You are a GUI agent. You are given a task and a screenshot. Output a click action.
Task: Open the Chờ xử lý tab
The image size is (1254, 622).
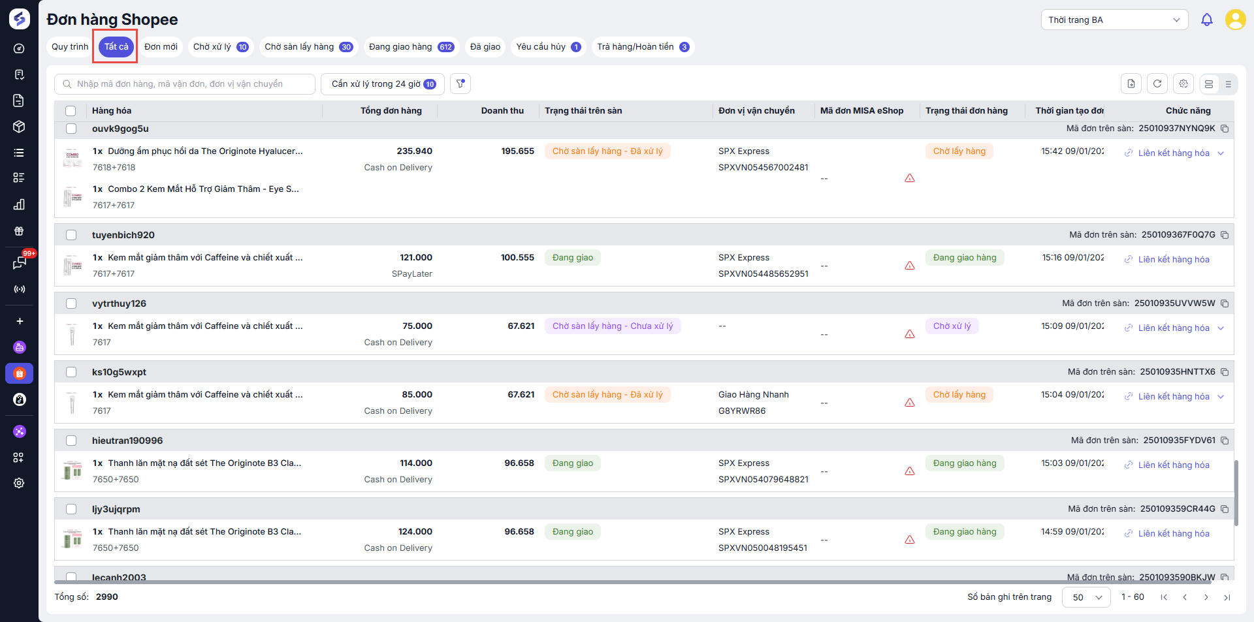(x=220, y=47)
